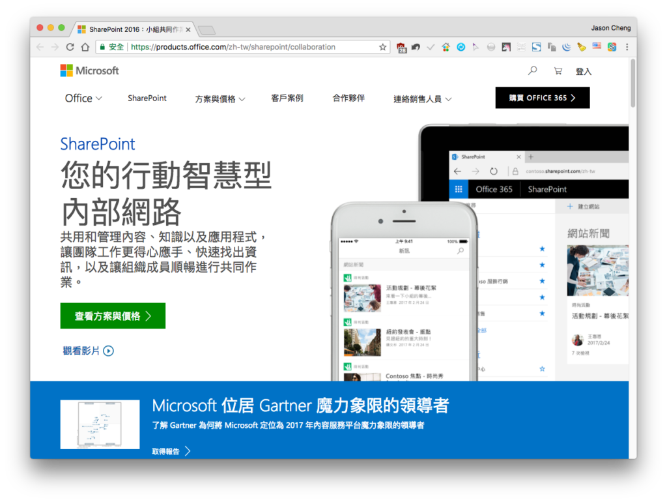This screenshot has width=667, height=502.
Task: Select the SharePoint 2016 browser tab
Action: tap(134, 29)
